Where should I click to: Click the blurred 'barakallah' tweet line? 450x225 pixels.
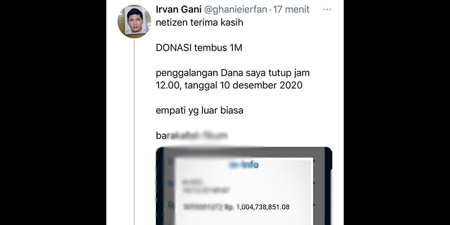pos(192,136)
